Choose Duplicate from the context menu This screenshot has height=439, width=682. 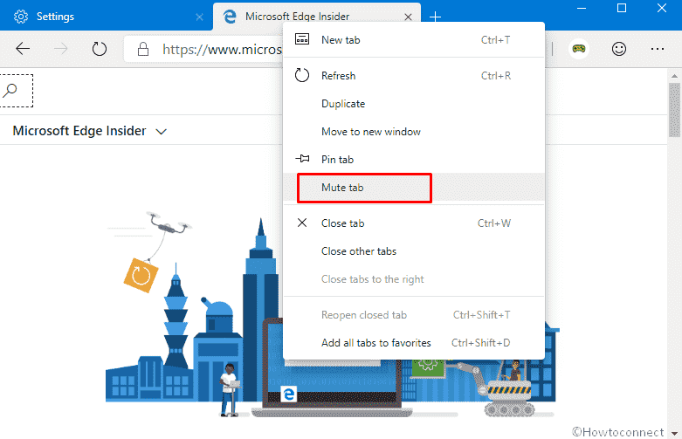(414, 104)
